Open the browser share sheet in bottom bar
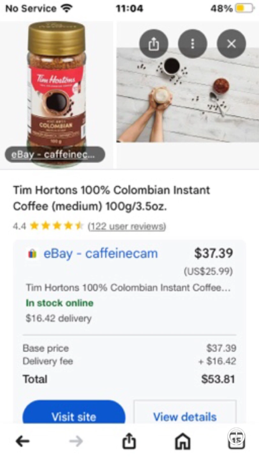The height and width of the screenshot is (459, 259). (129, 441)
